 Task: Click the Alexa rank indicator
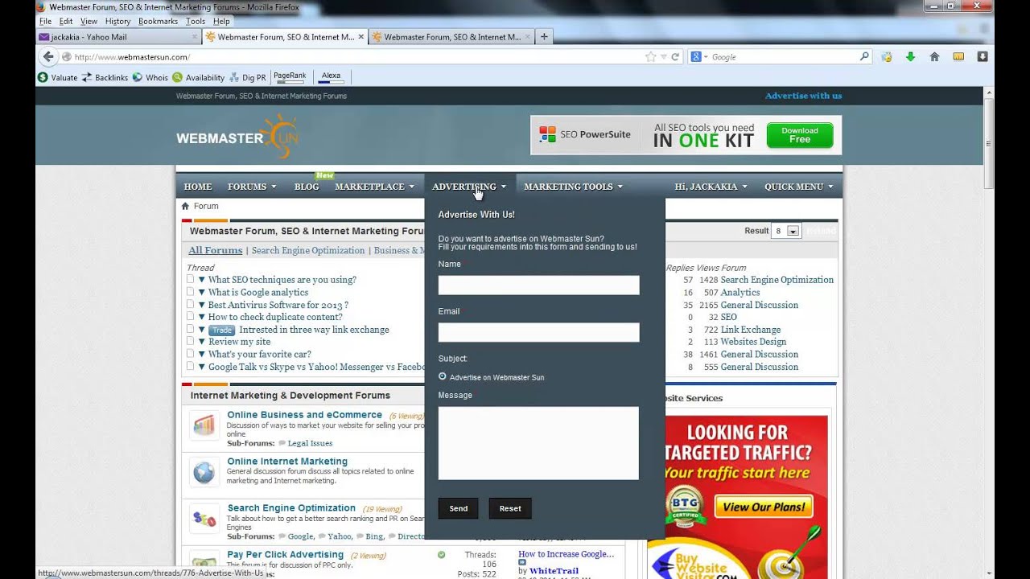click(x=331, y=77)
